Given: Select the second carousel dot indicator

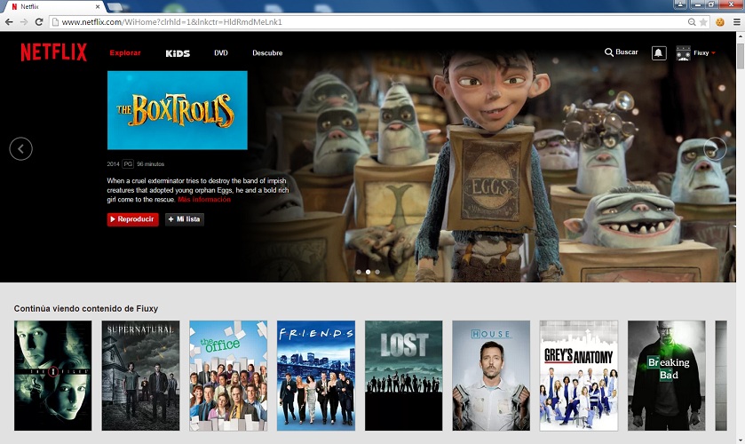Looking at the screenshot, I should pos(368,272).
